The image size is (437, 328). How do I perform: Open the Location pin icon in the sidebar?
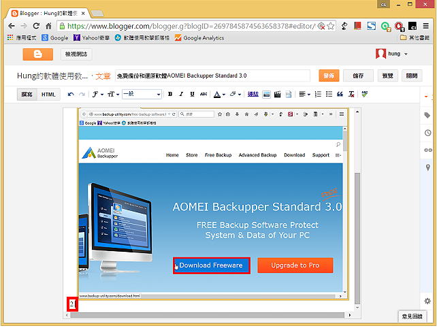tap(427, 167)
